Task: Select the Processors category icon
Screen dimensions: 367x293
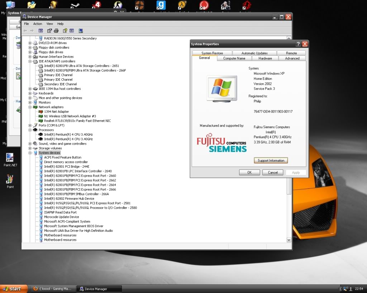Action: (x=35, y=130)
